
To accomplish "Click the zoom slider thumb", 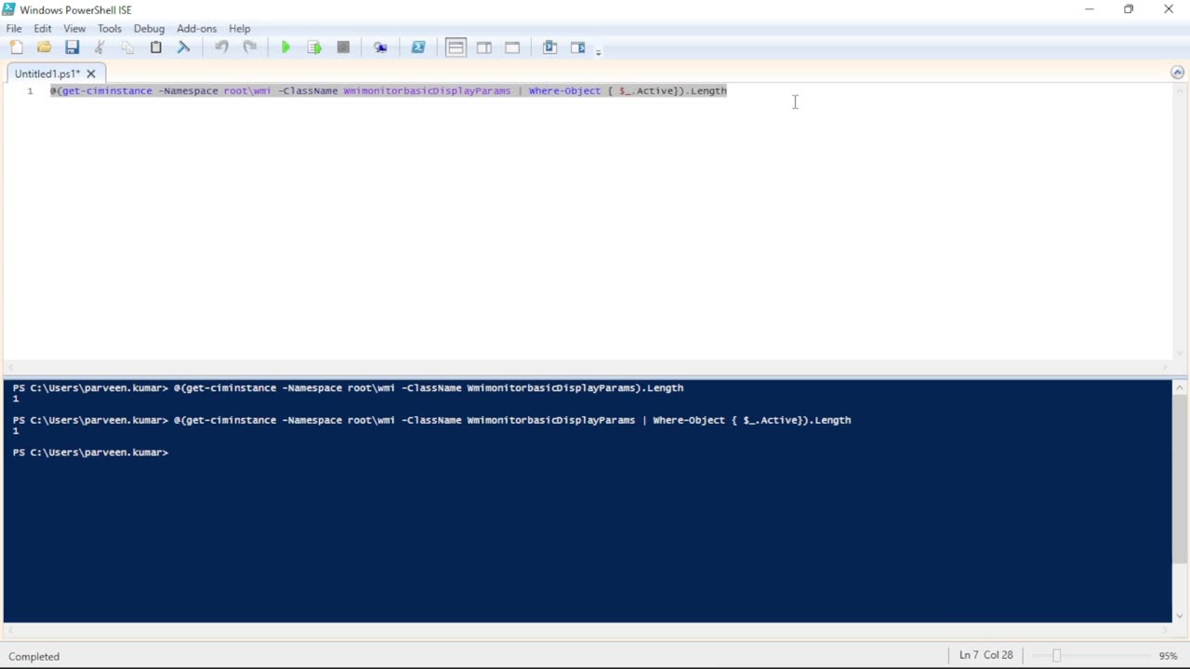I will (1056, 656).
